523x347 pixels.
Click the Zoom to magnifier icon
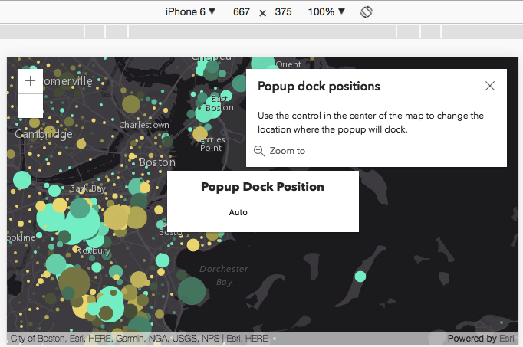(x=259, y=151)
